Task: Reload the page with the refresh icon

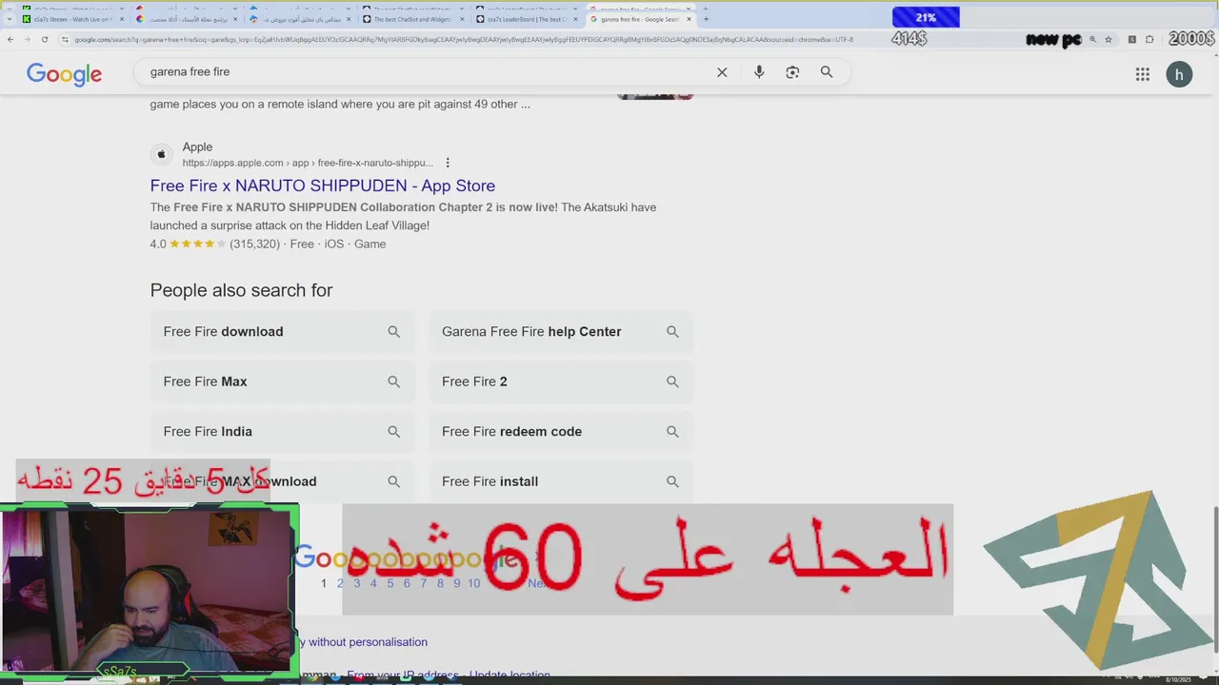Action: coord(45,39)
